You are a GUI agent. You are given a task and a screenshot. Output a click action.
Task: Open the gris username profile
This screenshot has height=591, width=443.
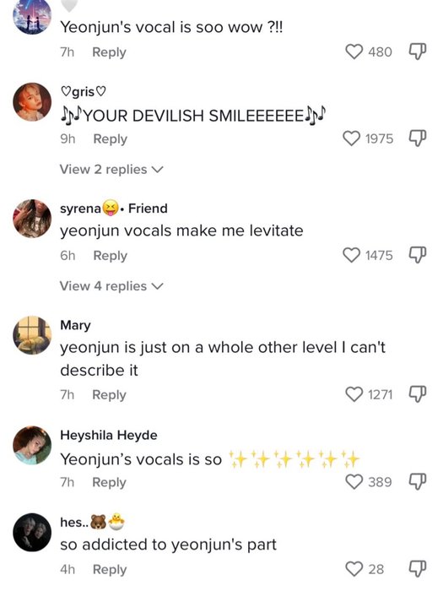pyautogui.click(x=84, y=91)
